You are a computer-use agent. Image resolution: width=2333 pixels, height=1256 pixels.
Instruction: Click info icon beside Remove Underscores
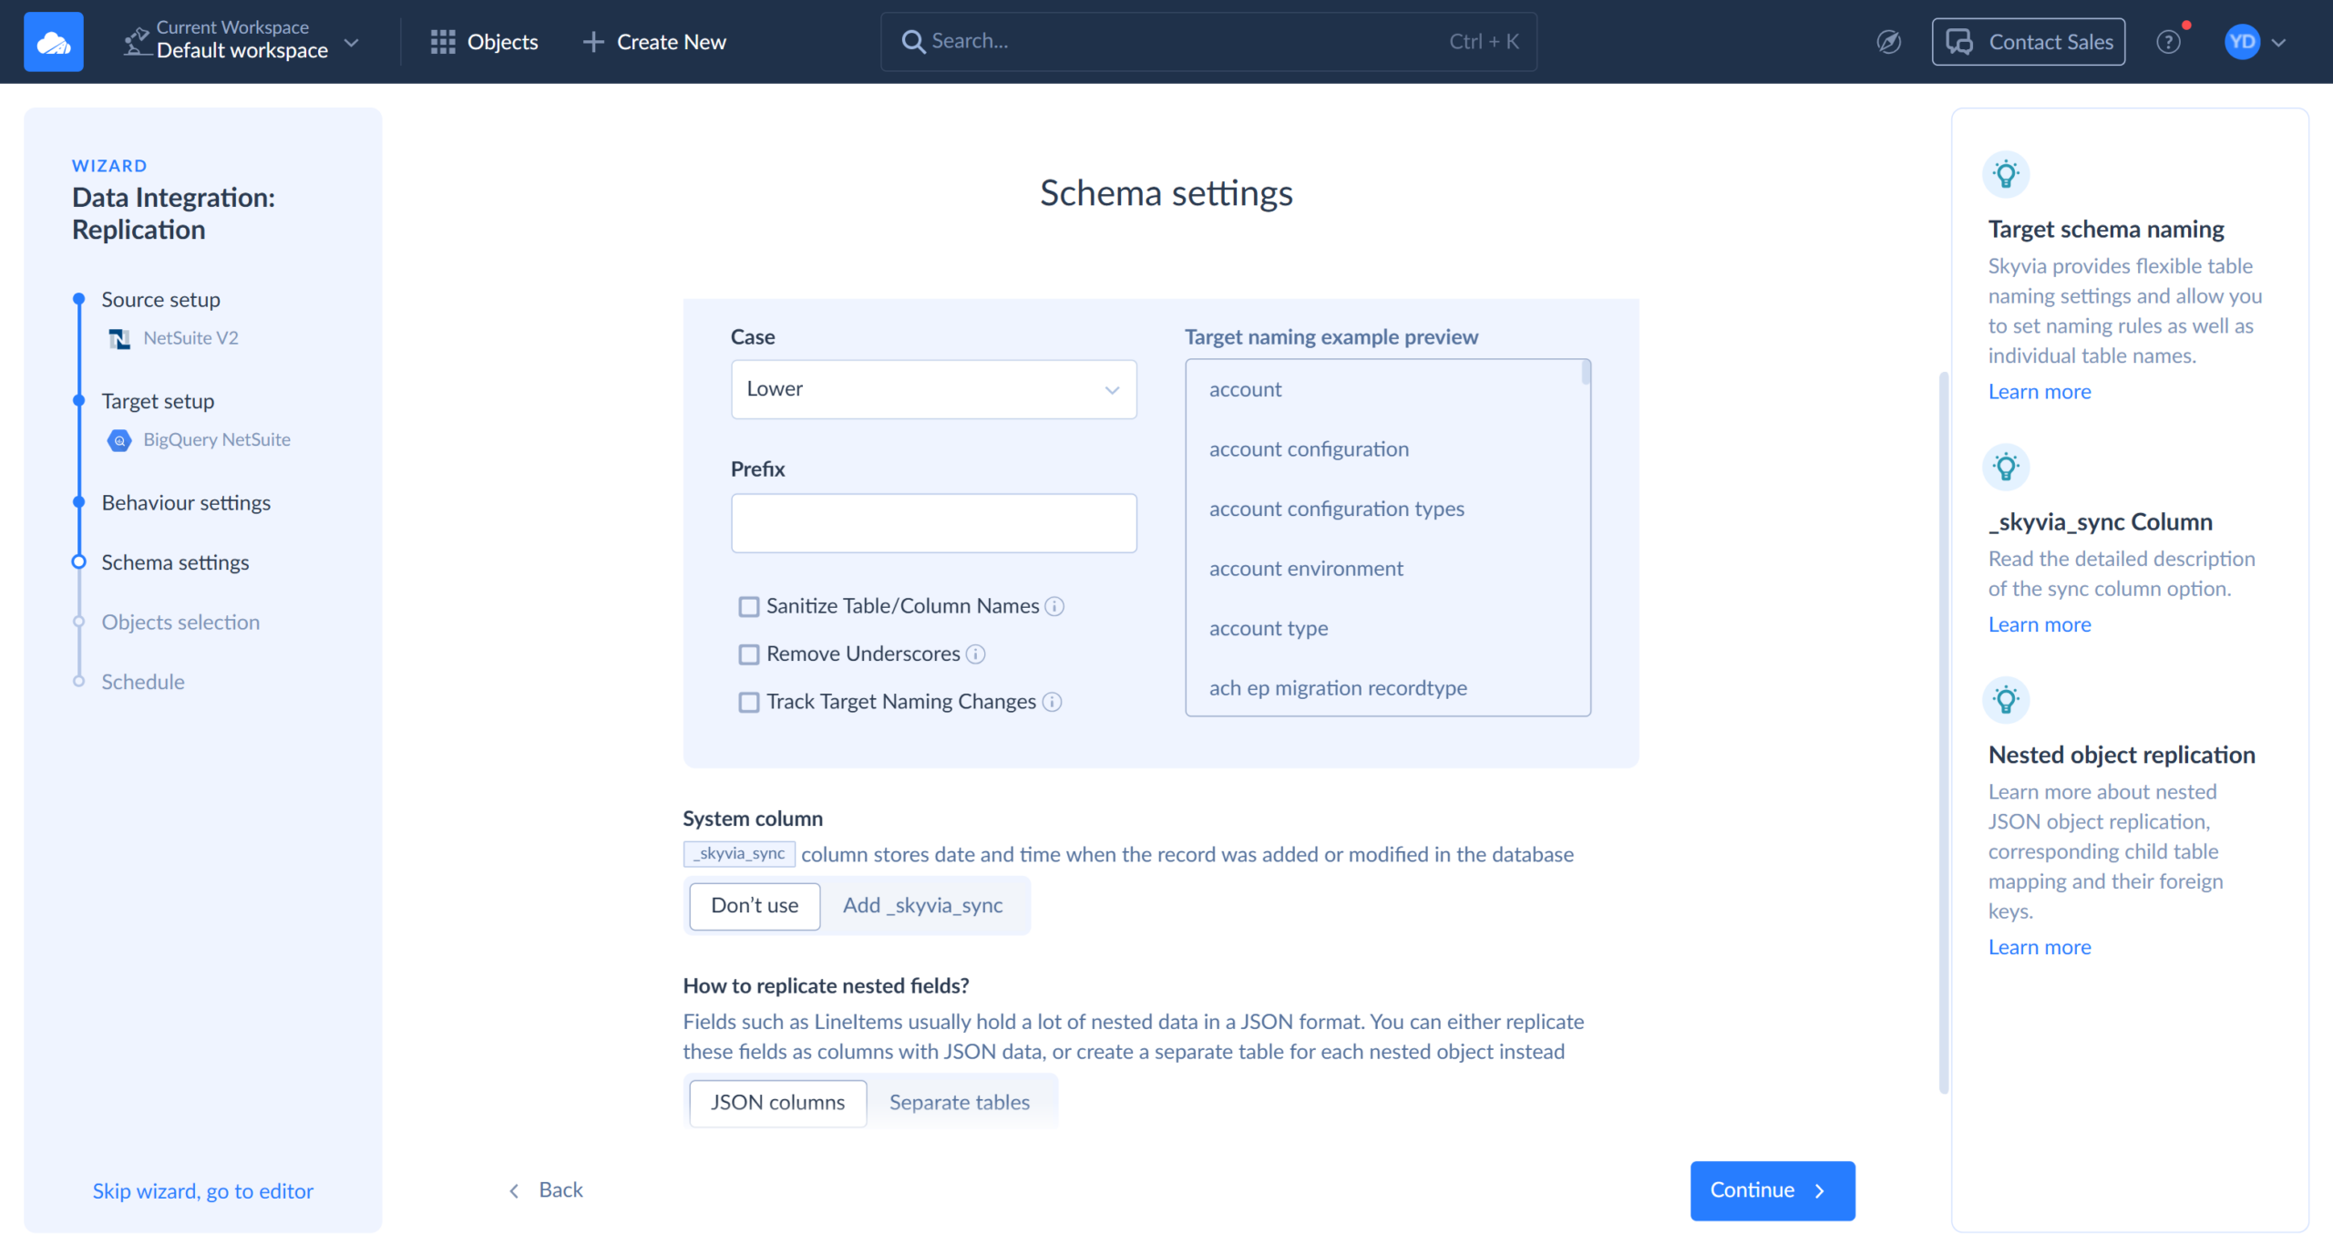pyautogui.click(x=975, y=654)
